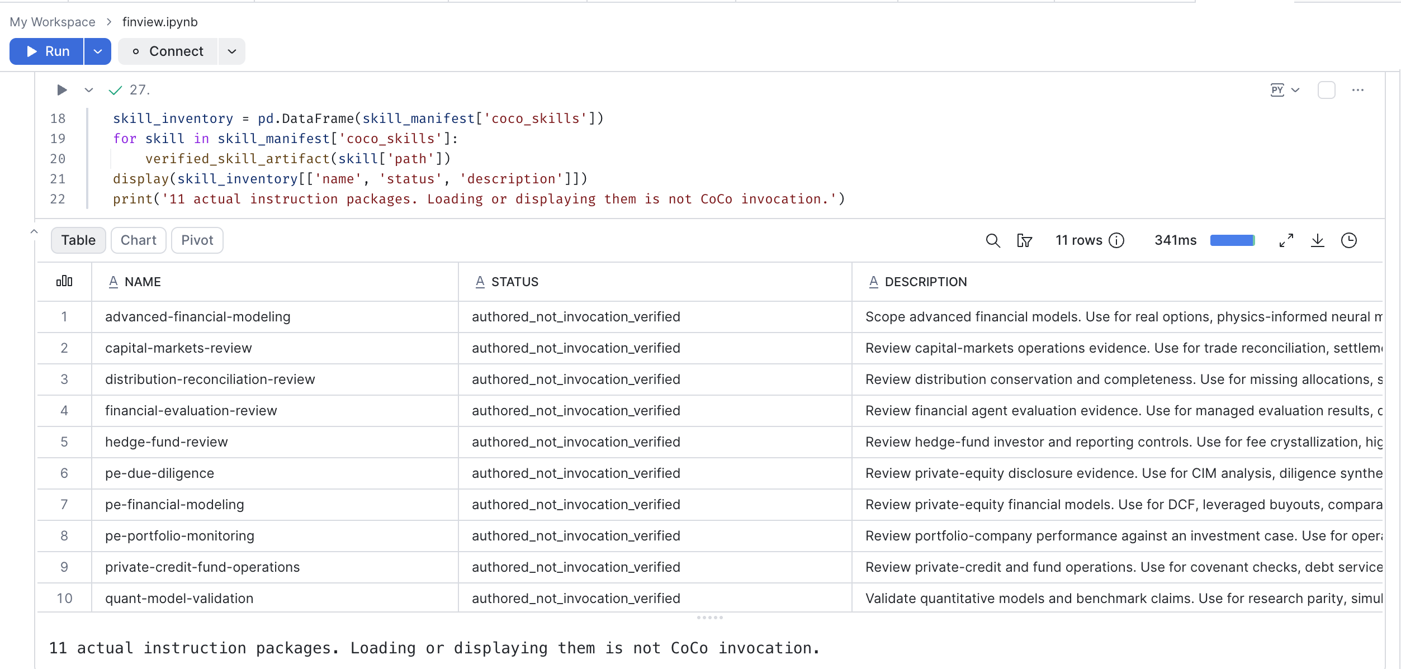
Task: Switch to the Chart view tab
Action: (x=139, y=240)
